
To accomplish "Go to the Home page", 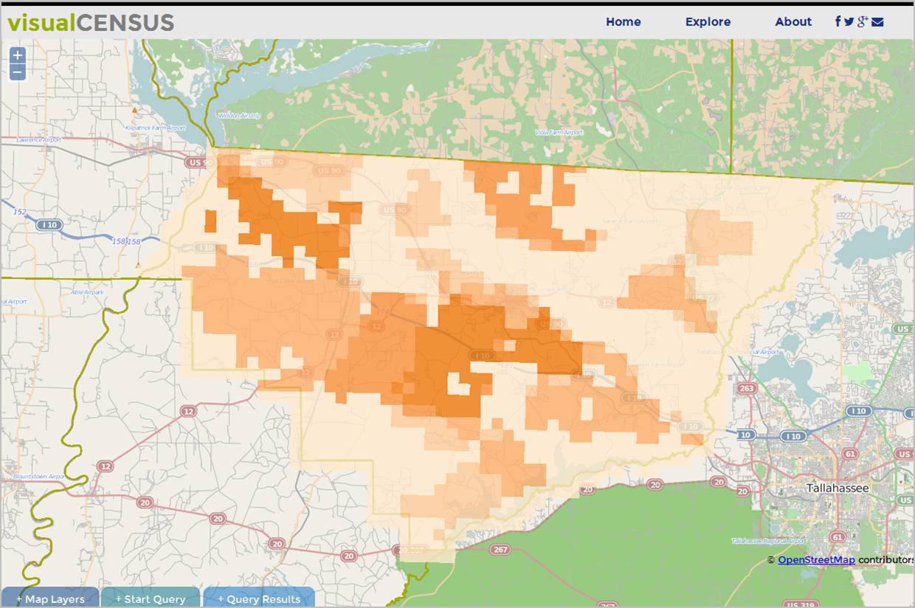I will pos(623,21).
